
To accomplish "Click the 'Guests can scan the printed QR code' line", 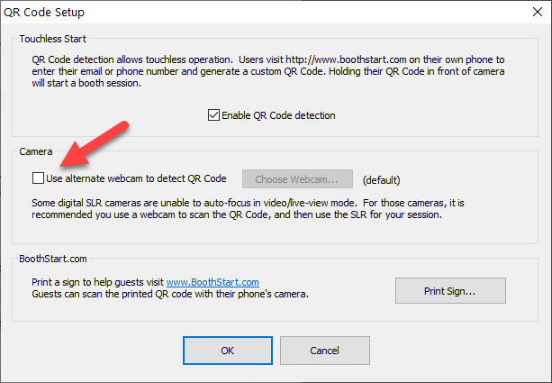I will pyautogui.click(x=170, y=294).
